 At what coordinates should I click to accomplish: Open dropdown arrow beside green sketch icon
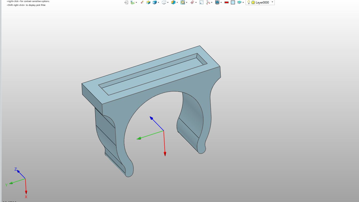pyautogui.click(x=136, y=3)
